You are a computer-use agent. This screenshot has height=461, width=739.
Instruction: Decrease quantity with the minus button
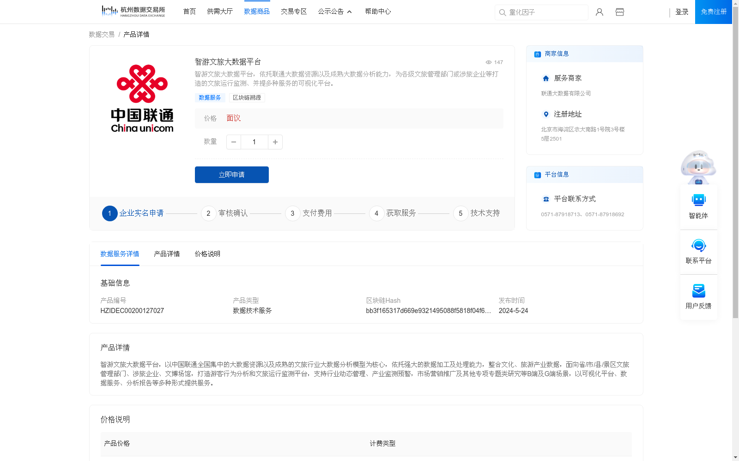(234, 142)
